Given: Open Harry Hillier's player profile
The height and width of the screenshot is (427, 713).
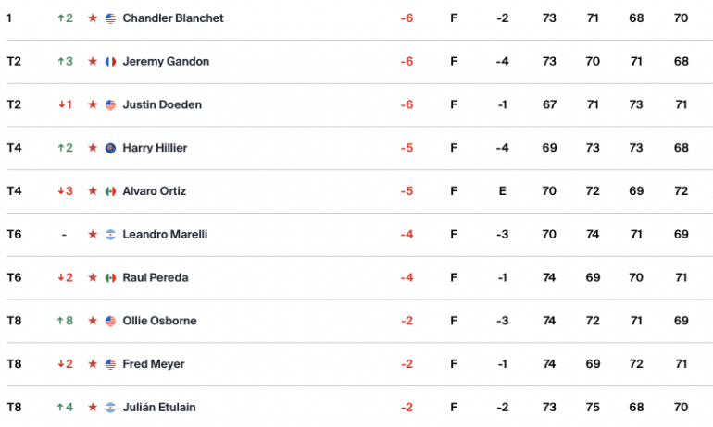Looking at the screenshot, I should tap(155, 148).
